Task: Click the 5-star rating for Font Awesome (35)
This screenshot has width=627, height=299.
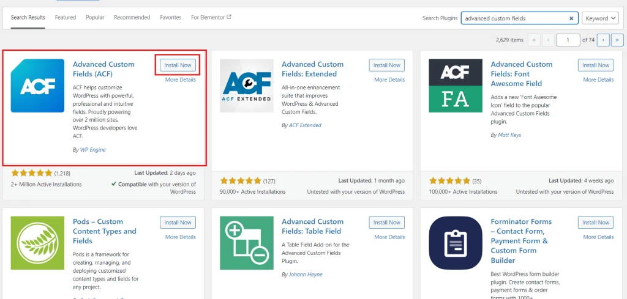Action: tap(449, 181)
